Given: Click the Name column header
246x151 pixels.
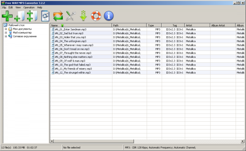Looking at the screenshot, I should click(81, 25).
